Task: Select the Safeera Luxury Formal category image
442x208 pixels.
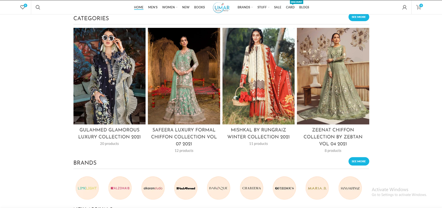Action: [x=184, y=76]
